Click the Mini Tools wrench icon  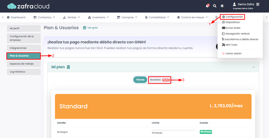(x=223, y=45)
